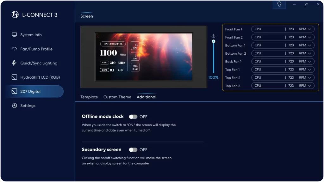Click the 100% brightness value
Viewport: 324px width, 182px height.
click(x=213, y=77)
